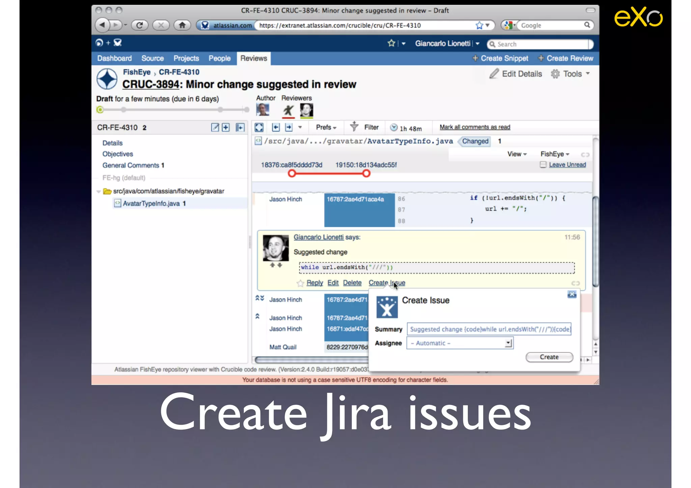
Task: Jump to next file arrow icon
Action: [x=288, y=127]
